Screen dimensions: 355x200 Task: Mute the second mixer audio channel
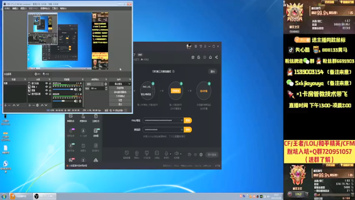coord(76,101)
